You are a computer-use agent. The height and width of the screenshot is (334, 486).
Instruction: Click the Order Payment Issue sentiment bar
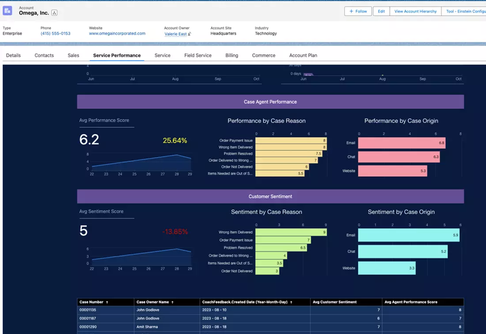[x=283, y=240]
